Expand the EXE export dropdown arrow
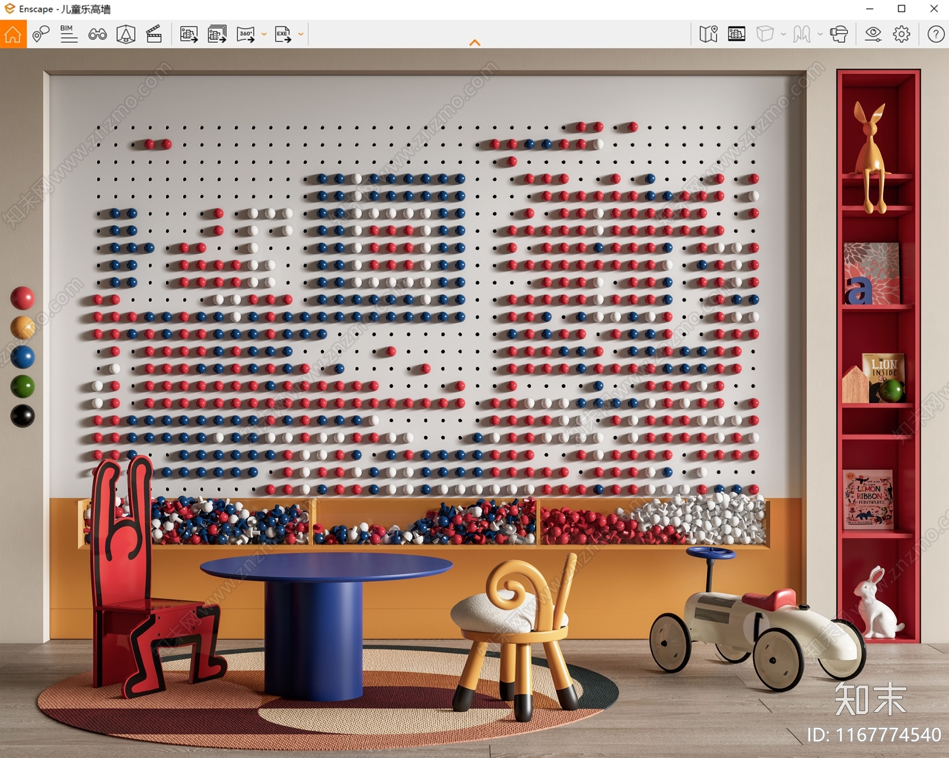 click(301, 34)
